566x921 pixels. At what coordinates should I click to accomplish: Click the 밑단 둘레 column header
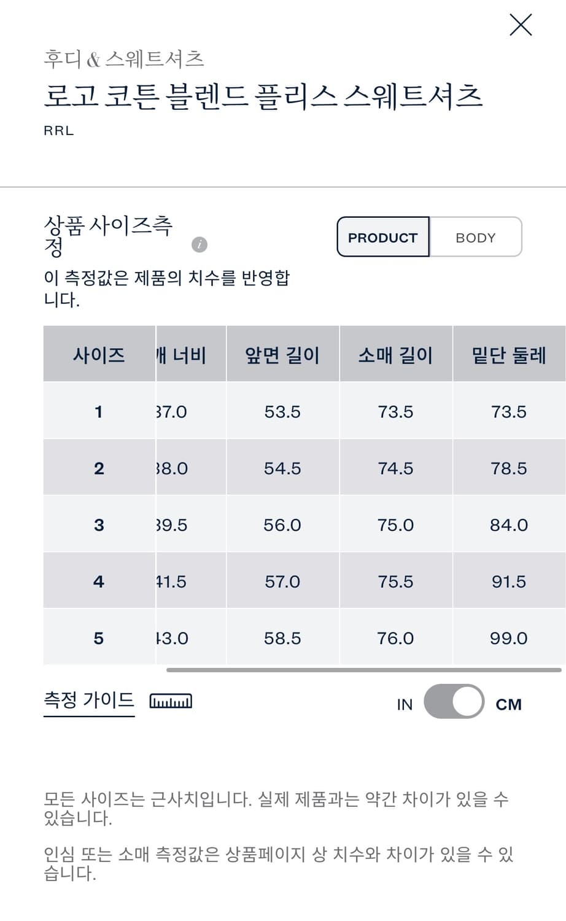[508, 354]
